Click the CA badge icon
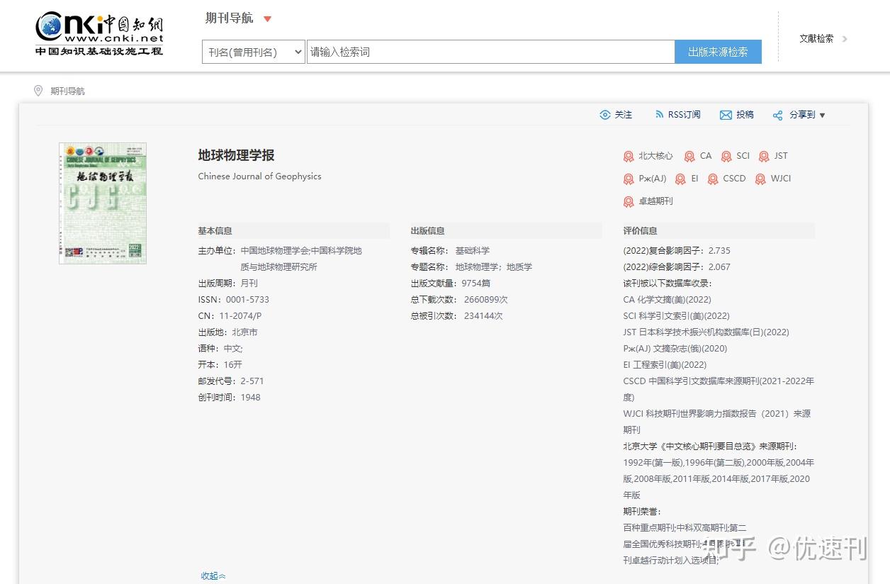Screen dimensions: 890x584 689,157
